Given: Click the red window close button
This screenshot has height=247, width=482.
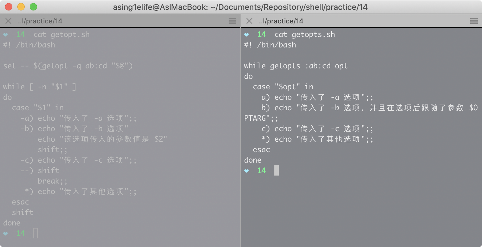Looking at the screenshot, I should (9, 7).
